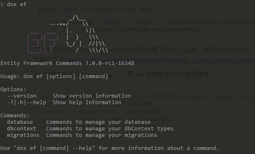Click the "dbcontext" command name

pyautogui.click(x=22, y=128)
